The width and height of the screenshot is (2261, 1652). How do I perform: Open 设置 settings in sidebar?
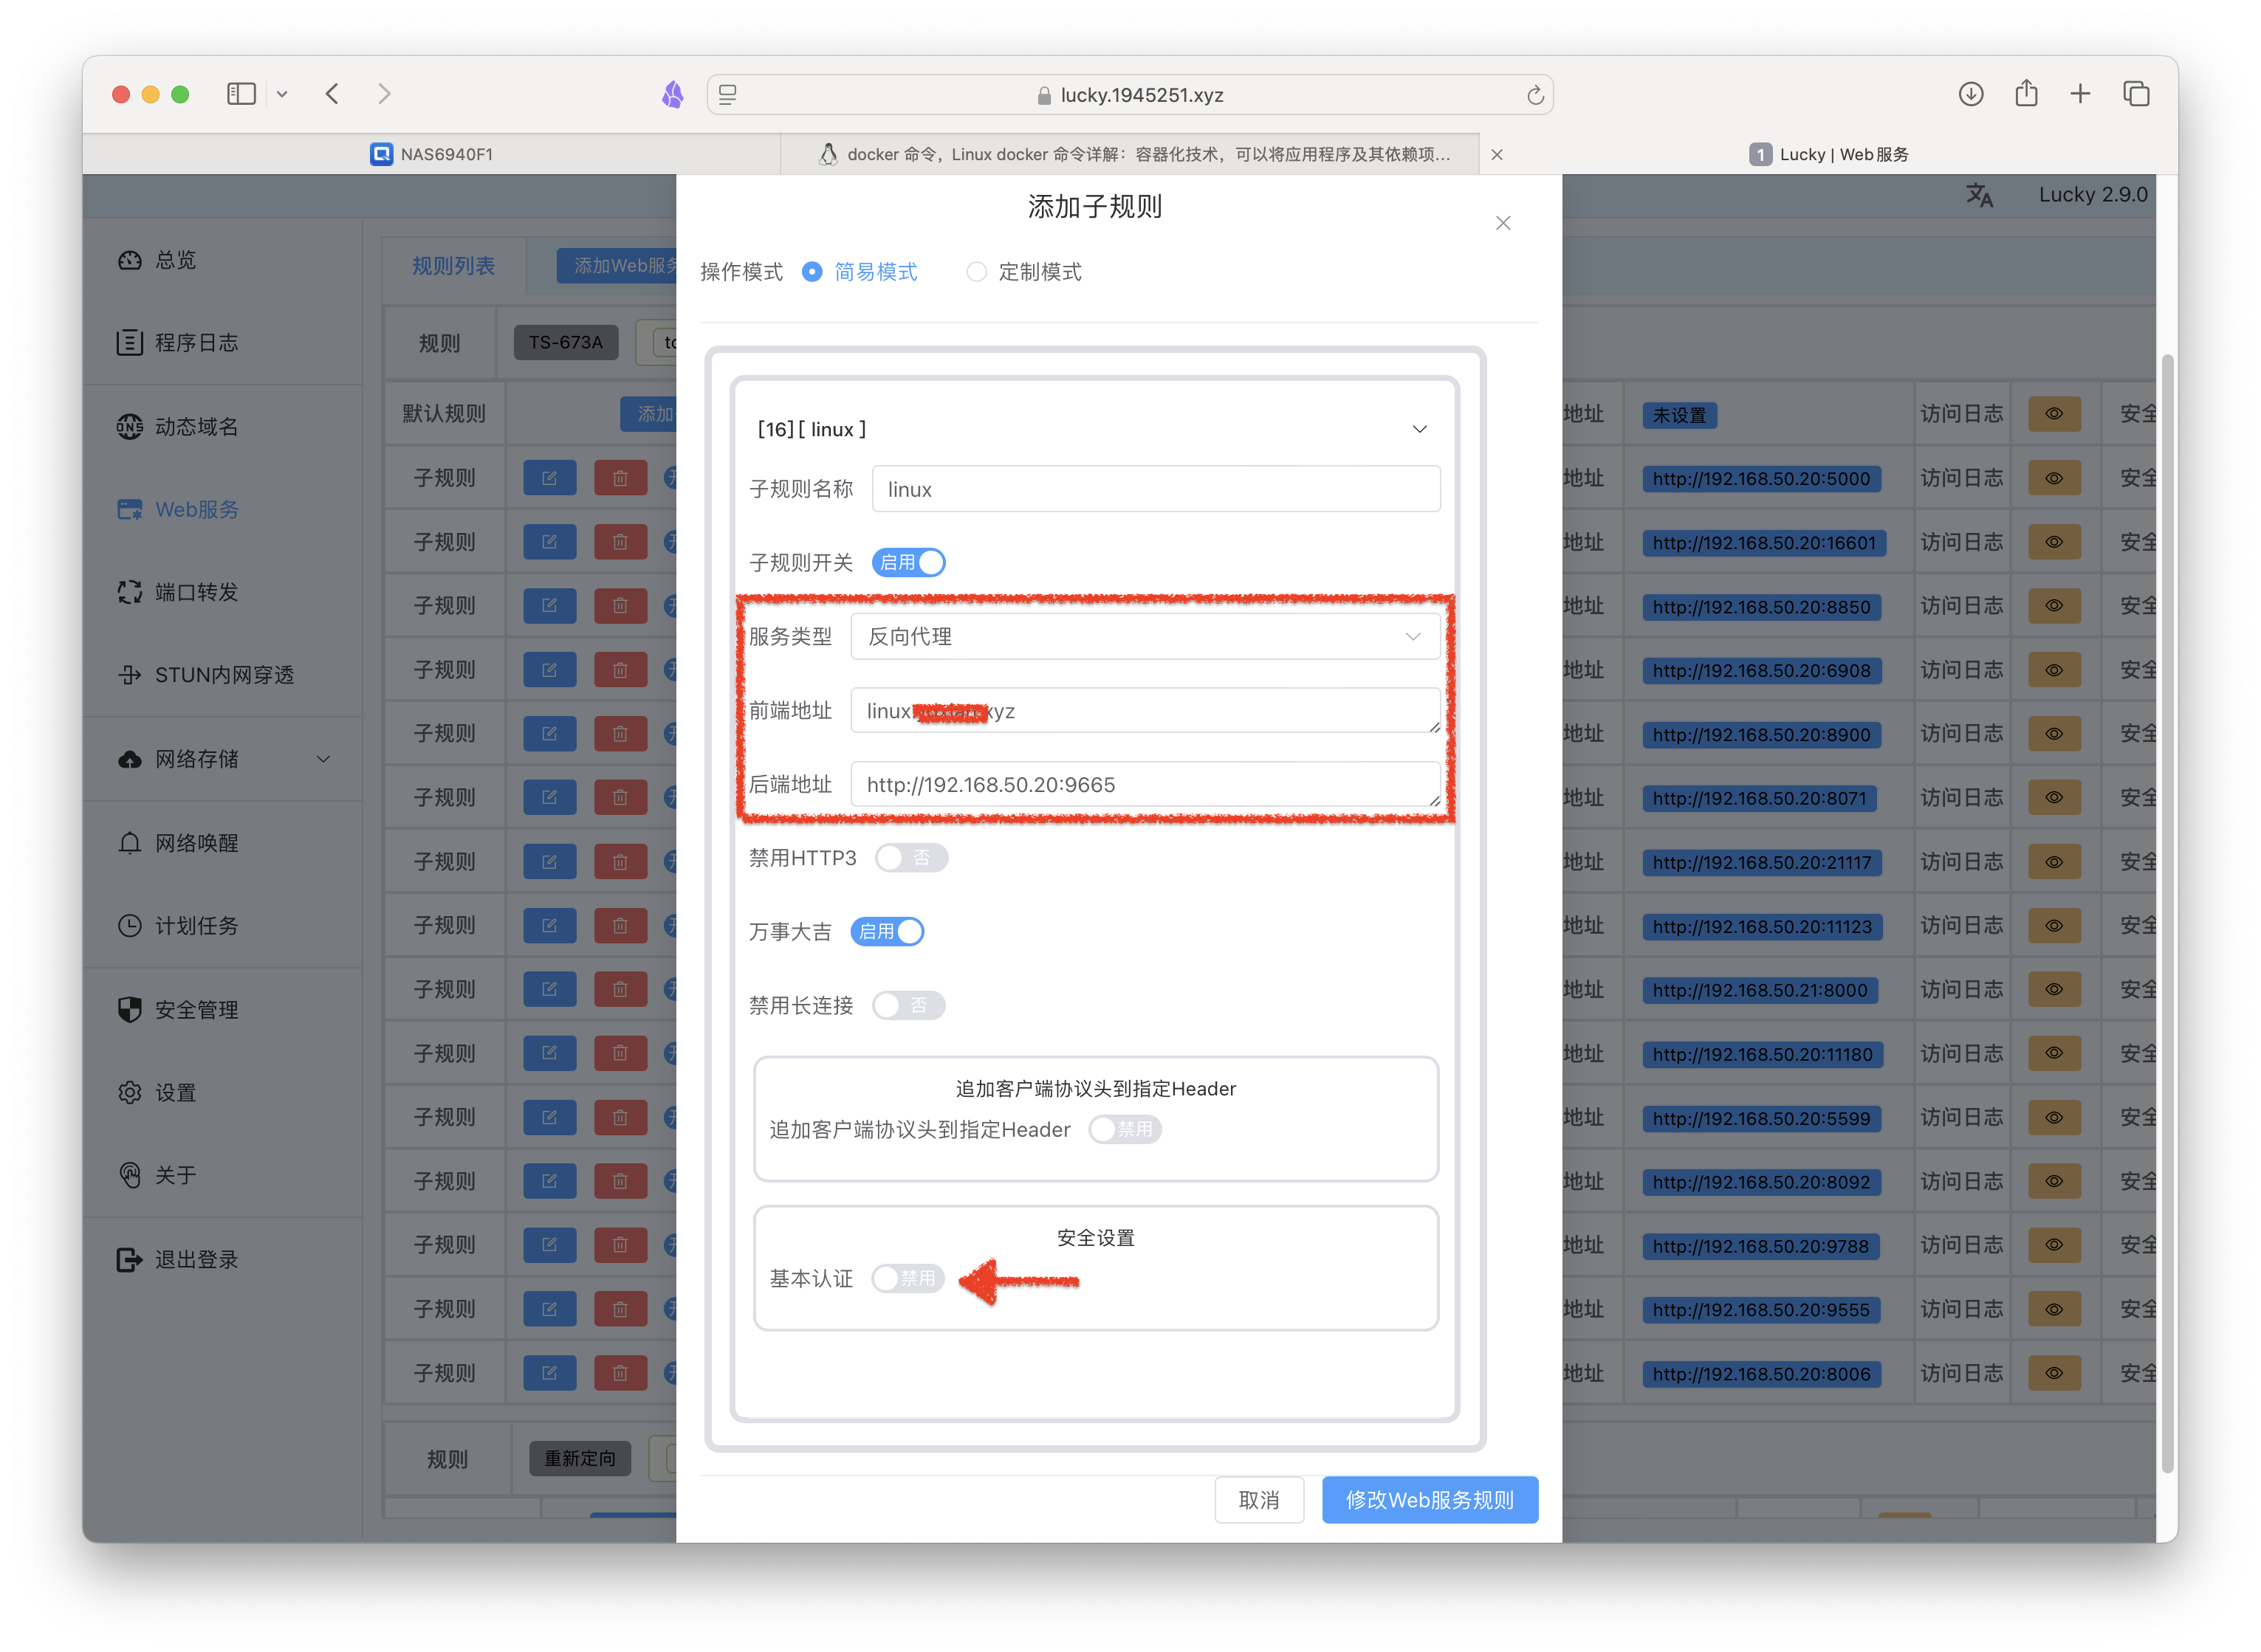(x=157, y=1093)
